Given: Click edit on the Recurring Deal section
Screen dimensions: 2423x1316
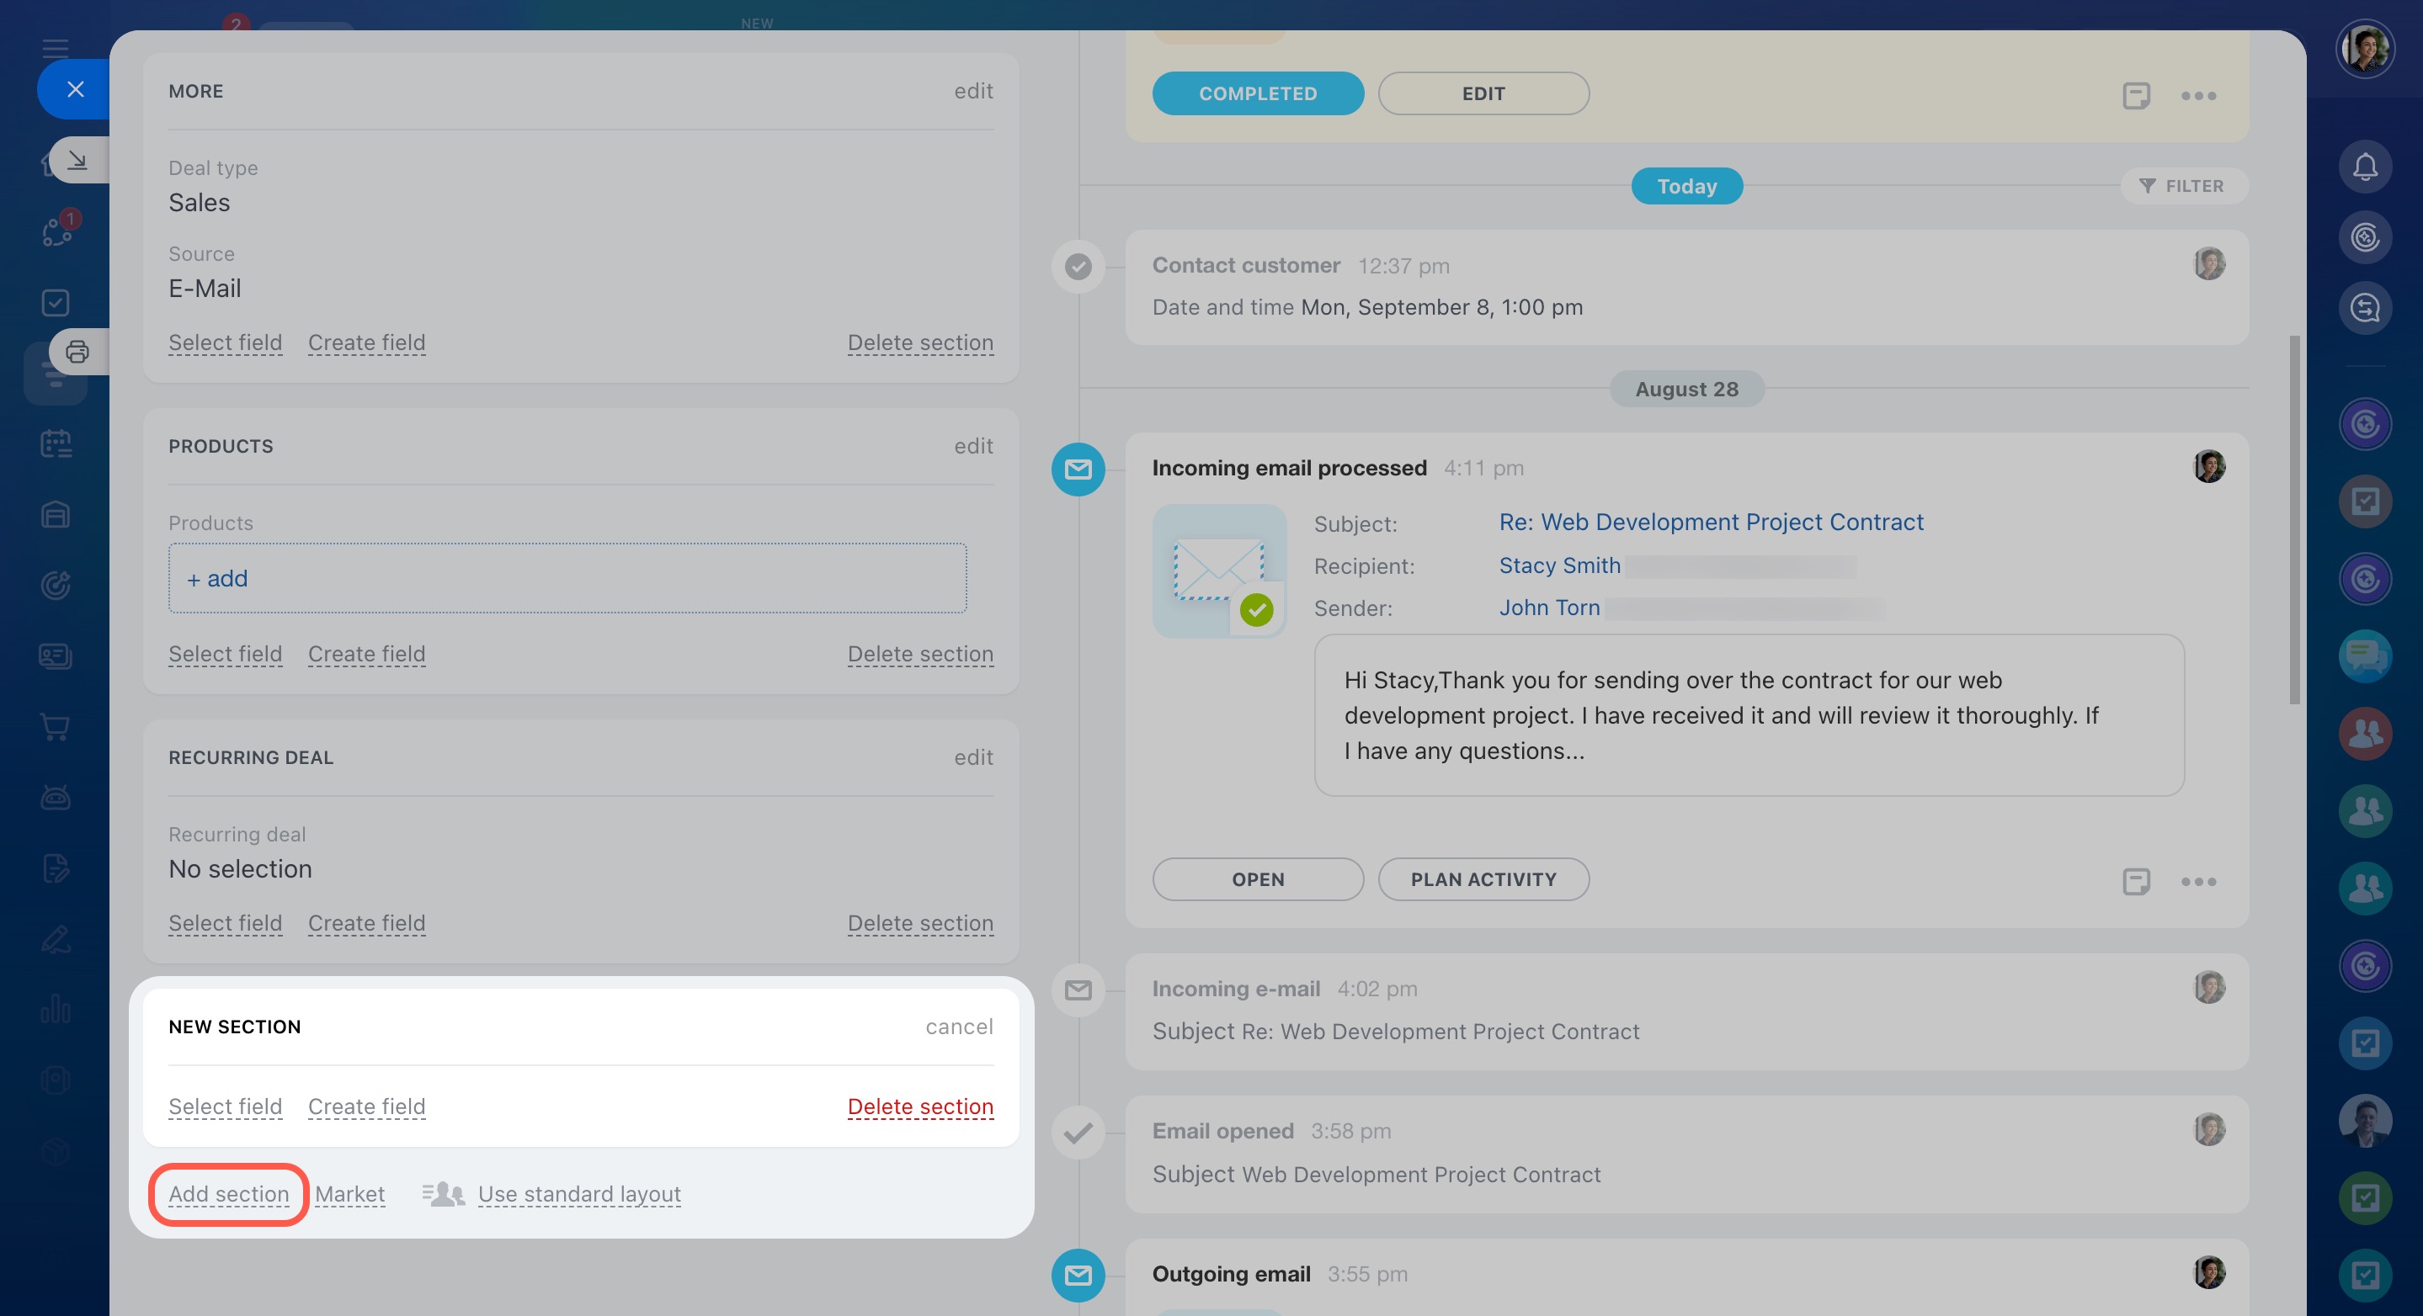Looking at the screenshot, I should [x=972, y=757].
